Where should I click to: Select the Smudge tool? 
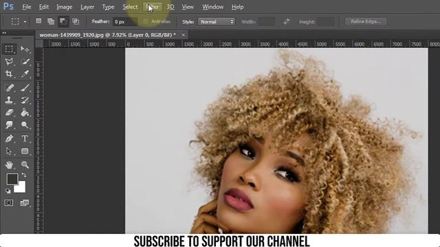click(9, 125)
